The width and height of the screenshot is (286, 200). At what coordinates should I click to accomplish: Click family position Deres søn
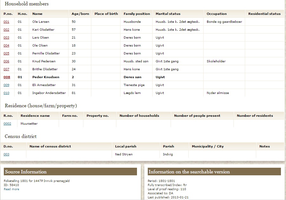point(133,77)
